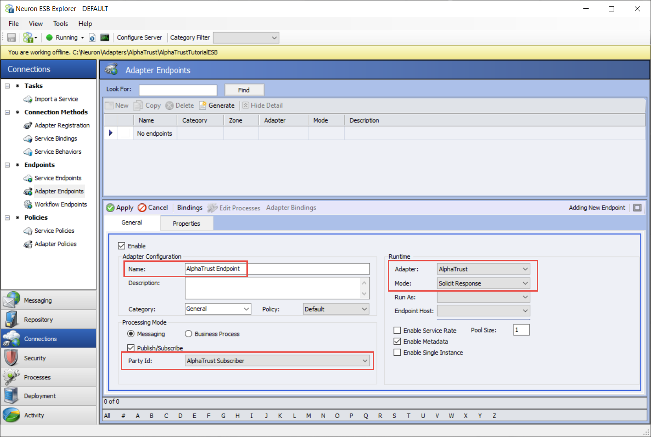Select the Business Process radio button
651x437 pixels.
(188, 334)
